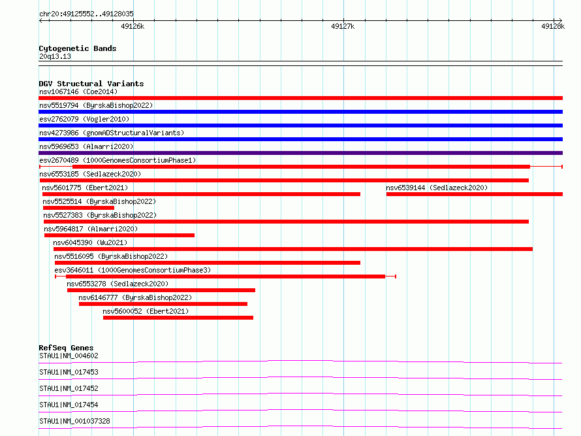Select the red bar under nsv5516095

tap(208, 263)
